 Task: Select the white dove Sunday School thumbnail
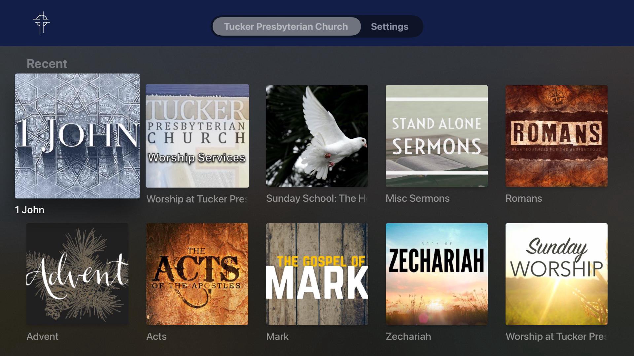[x=317, y=136]
